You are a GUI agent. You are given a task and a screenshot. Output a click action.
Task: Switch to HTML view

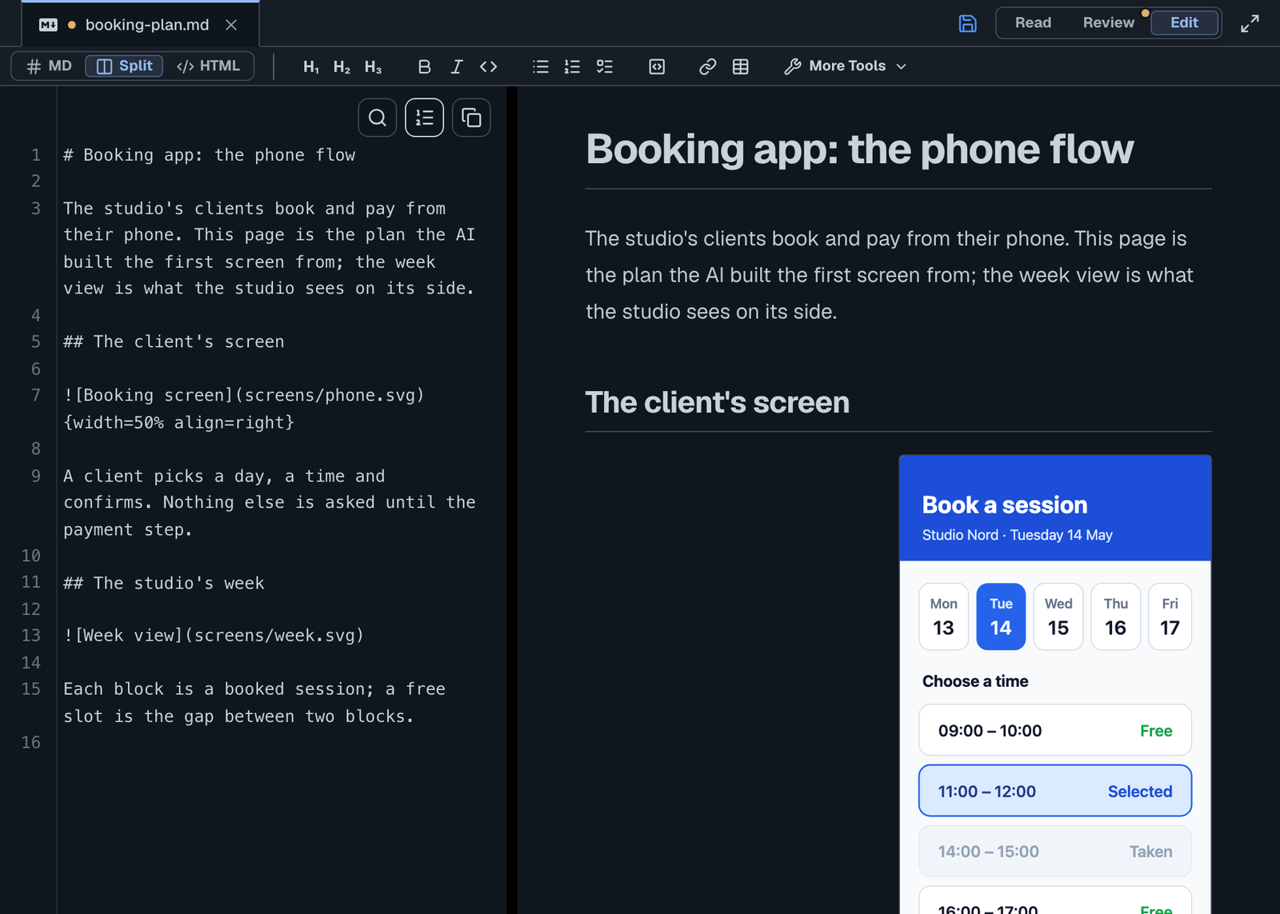[x=208, y=66]
